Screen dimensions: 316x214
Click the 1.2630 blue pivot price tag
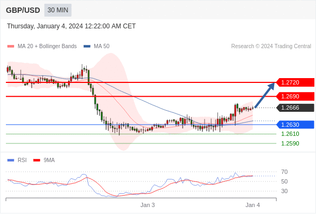[295, 125]
